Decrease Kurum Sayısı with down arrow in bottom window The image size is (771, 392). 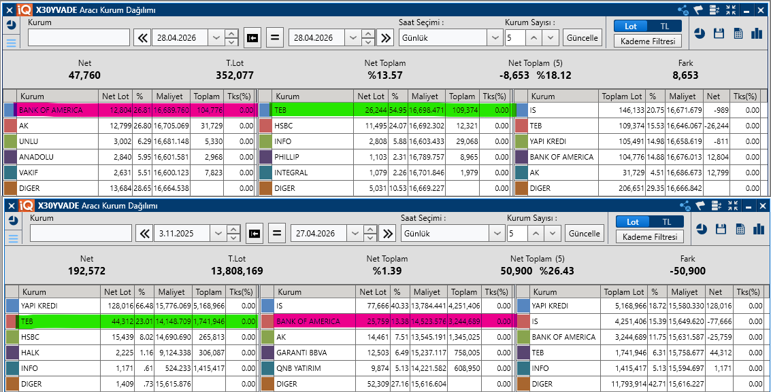click(554, 234)
